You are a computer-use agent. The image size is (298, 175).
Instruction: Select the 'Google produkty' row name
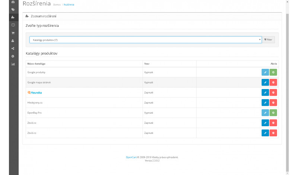tap(36, 72)
